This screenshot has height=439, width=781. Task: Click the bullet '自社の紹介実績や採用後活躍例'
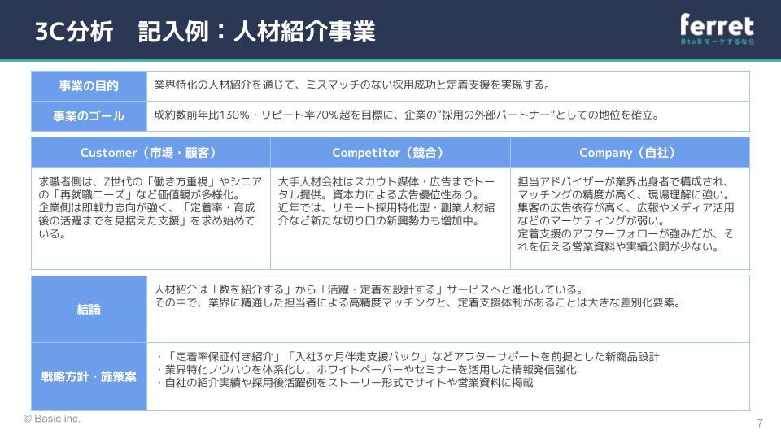pyautogui.click(x=343, y=382)
